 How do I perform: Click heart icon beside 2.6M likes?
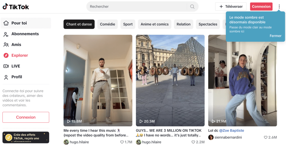click(x=266, y=137)
